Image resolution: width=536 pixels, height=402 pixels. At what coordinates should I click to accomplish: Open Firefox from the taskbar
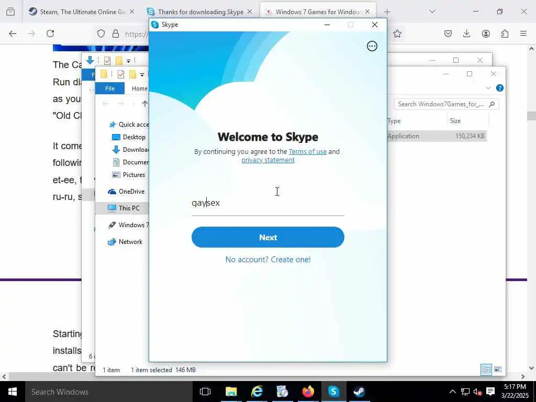(308, 392)
